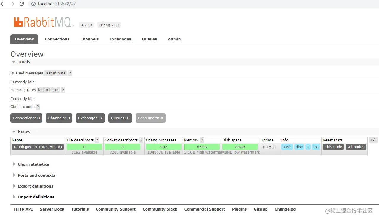Click the Connections: 0 count button
379x220 pixels.
pos(26,118)
